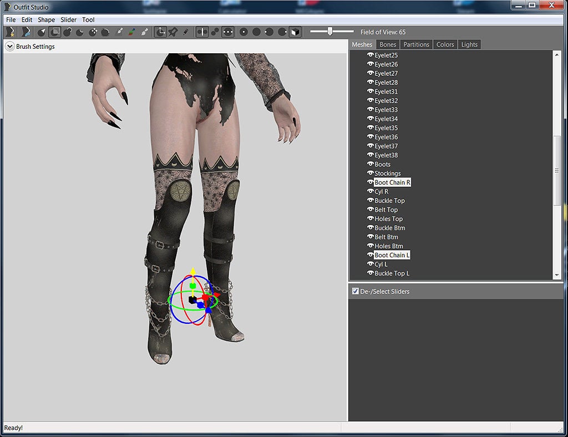Image resolution: width=568 pixels, height=437 pixels.
Task: Click the Outfit Studio title bar icon
Action: [x=7, y=7]
